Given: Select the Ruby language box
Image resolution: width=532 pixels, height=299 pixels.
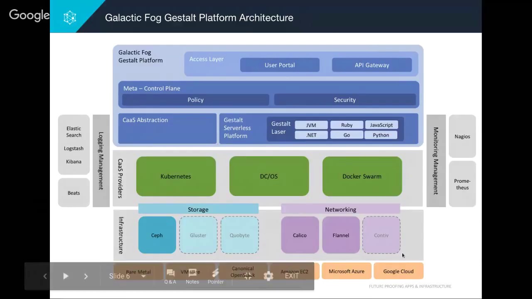Looking at the screenshot, I should point(347,125).
